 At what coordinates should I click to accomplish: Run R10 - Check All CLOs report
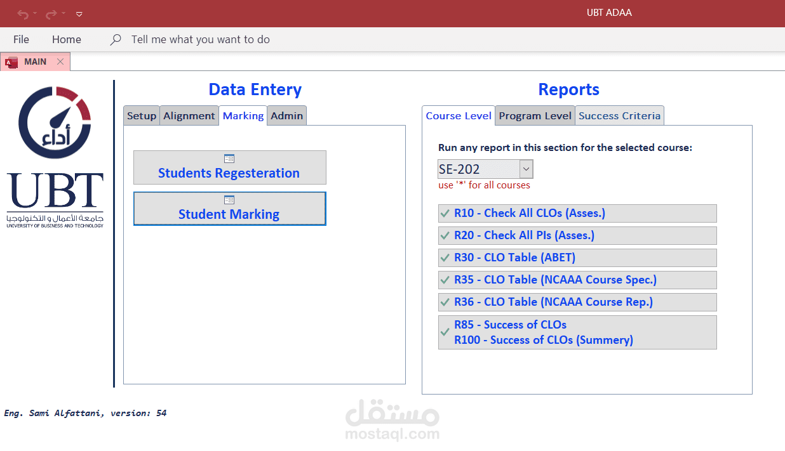pyautogui.click(x=577, y=213)
